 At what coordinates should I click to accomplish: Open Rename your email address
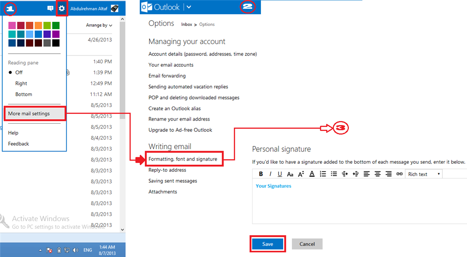pyautogui.click(x=179, y=119)
